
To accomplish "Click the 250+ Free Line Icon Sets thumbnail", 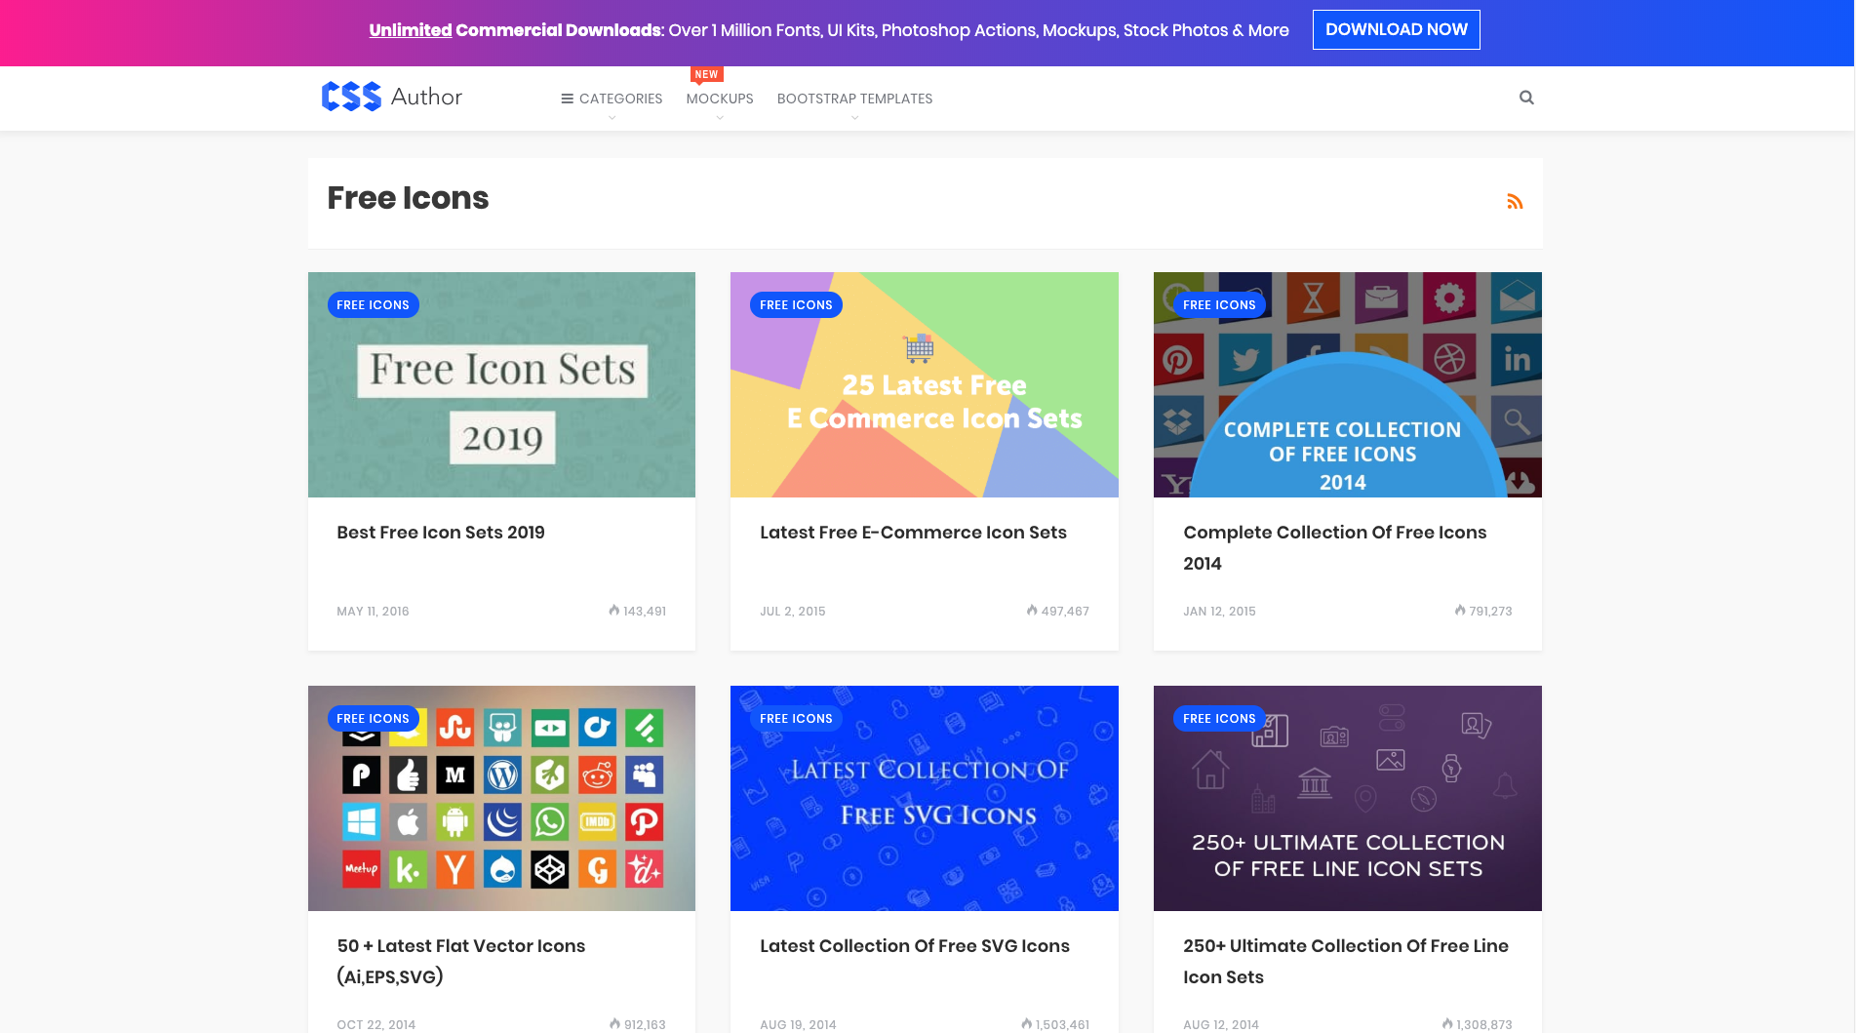I will click(1347, 798).
